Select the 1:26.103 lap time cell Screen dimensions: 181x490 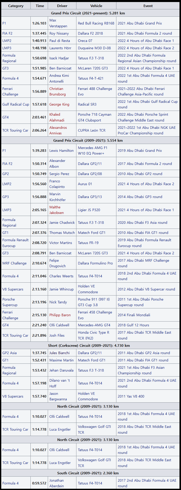coord(39,23)
